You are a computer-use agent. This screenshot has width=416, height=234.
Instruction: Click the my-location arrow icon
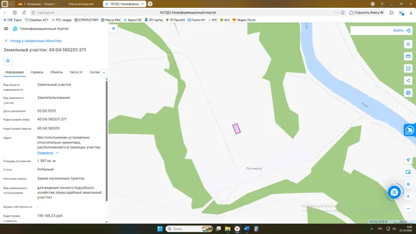coord(408,160)
